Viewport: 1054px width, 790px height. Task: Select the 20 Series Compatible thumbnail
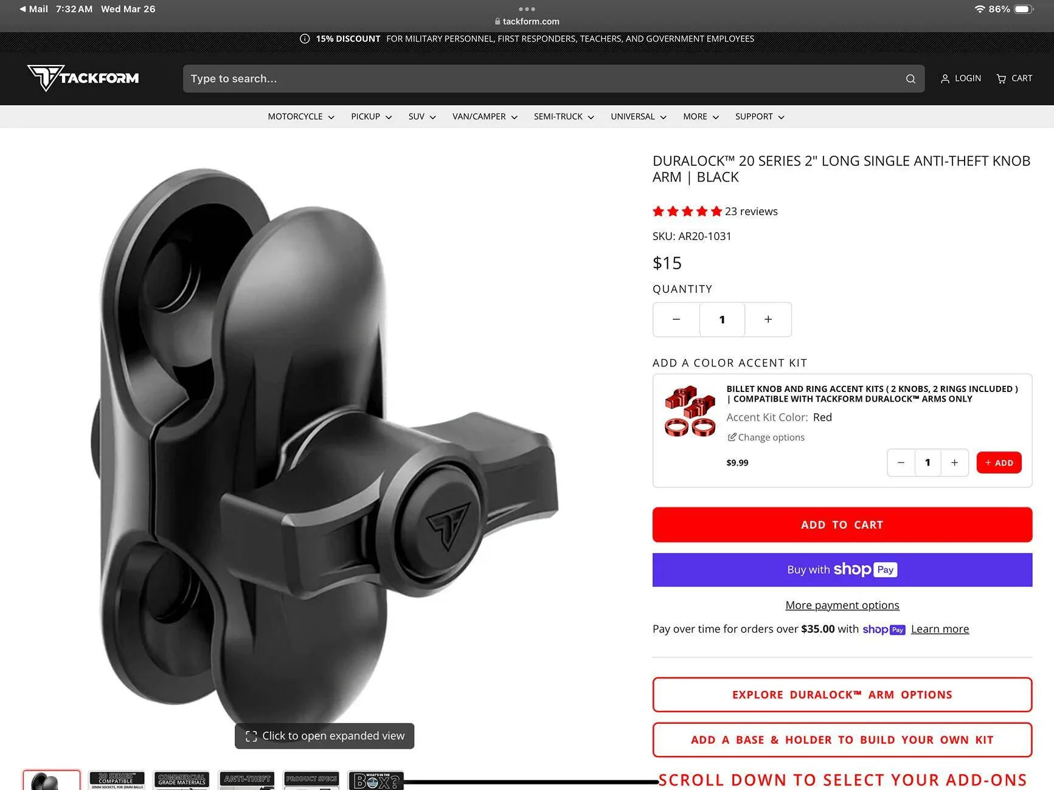point(117,780)
